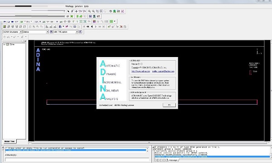This screenshot has height=163, width=272.
Task: Click the ADINA support email link
Action: pos(163,71)
